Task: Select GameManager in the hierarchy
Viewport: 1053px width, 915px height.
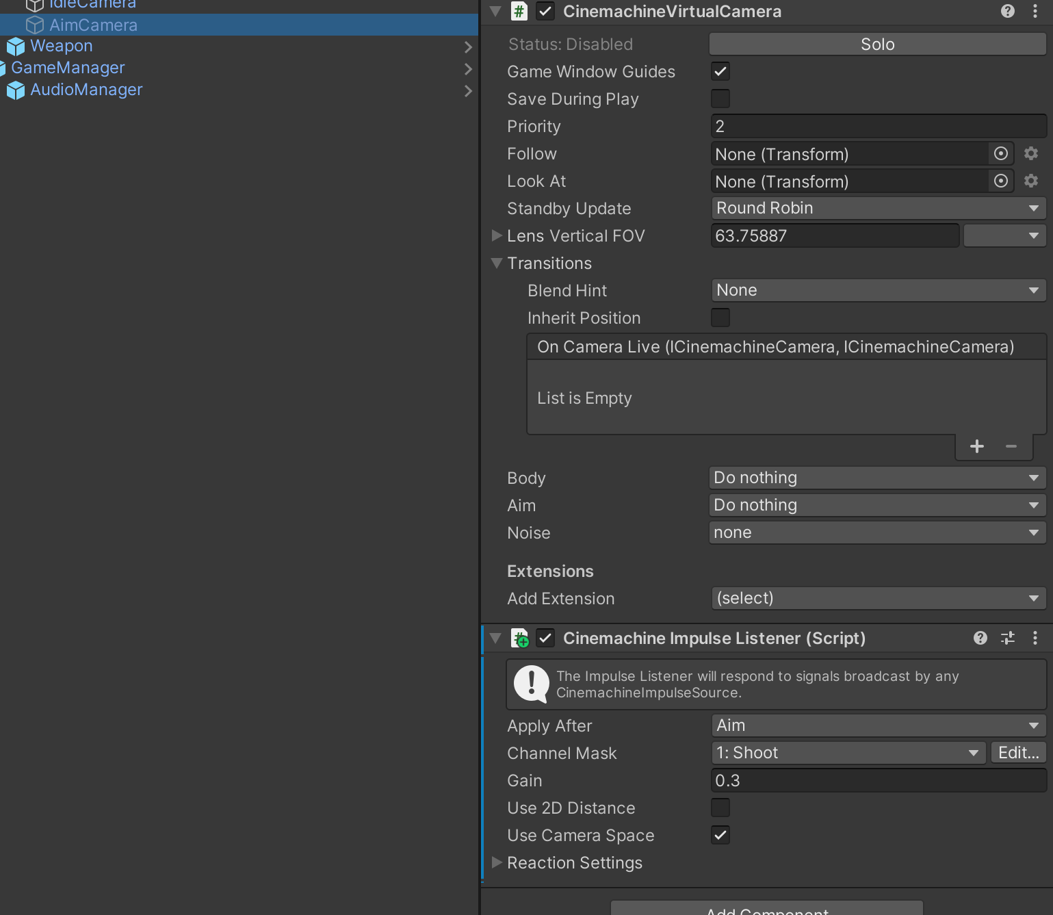Action: click(68, 68)
